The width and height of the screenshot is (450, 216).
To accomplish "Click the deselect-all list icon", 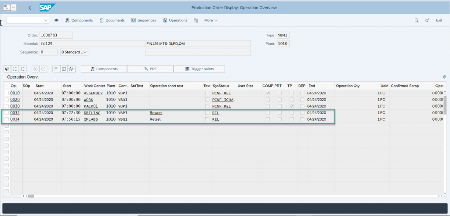I will [x=23, y=69].
